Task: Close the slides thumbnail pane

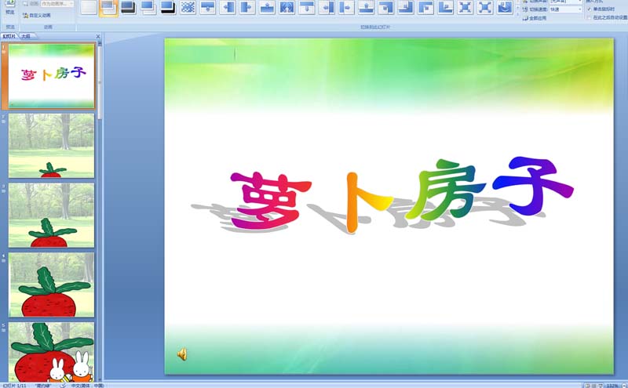Action: [98, 36]
